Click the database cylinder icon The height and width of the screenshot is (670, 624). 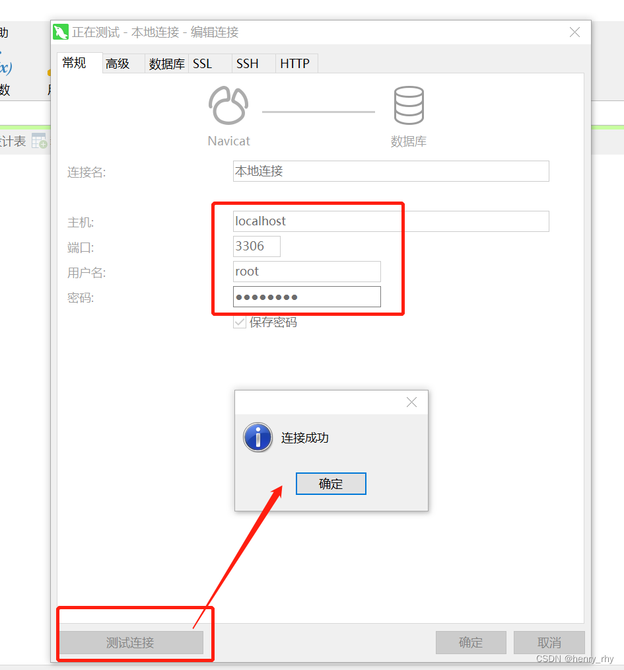pos(409,105)
